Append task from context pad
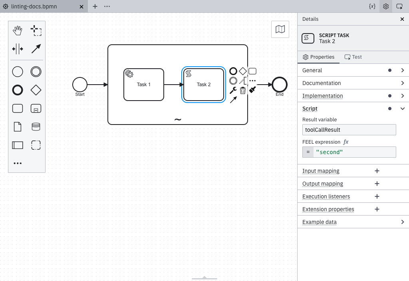409x281 pixels. [252, 71]
